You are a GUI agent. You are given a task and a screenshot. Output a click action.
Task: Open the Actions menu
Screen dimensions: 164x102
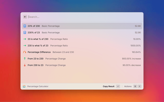pos(128,86)
